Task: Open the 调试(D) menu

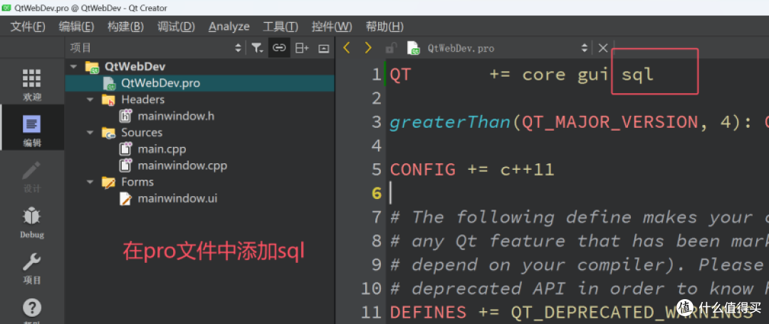Action: [176, 26]
